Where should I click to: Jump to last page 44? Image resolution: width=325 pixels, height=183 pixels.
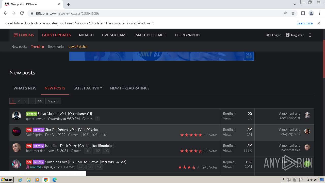click(40, 101)
